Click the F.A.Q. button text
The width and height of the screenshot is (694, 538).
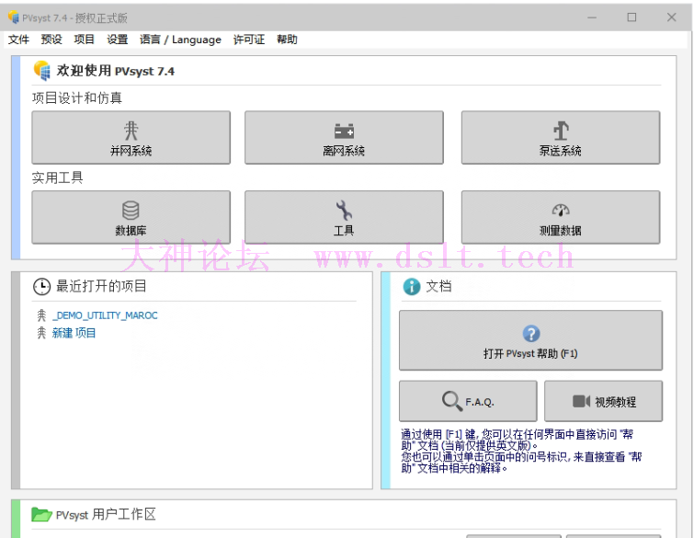480,402
